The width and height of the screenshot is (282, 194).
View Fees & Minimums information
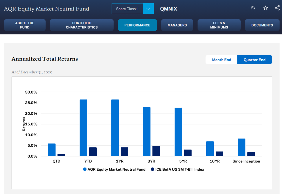(x=219, y=25)
